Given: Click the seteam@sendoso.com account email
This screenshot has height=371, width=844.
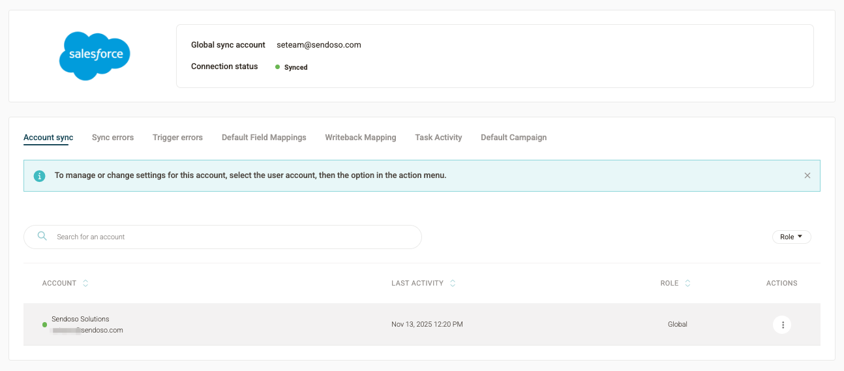Looking at the screenshot, I should (319, 45).
